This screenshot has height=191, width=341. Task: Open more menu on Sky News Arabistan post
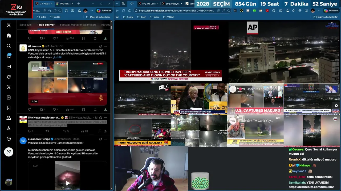(105, 118)
